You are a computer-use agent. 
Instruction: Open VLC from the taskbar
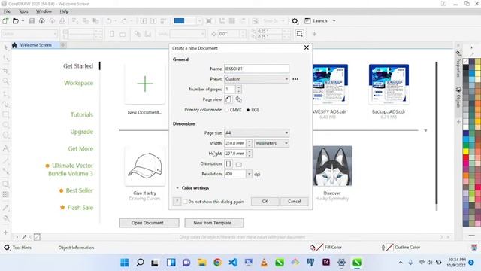point(264,263)
